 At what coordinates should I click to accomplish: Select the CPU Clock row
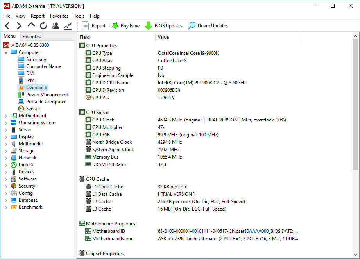[188, 120]
